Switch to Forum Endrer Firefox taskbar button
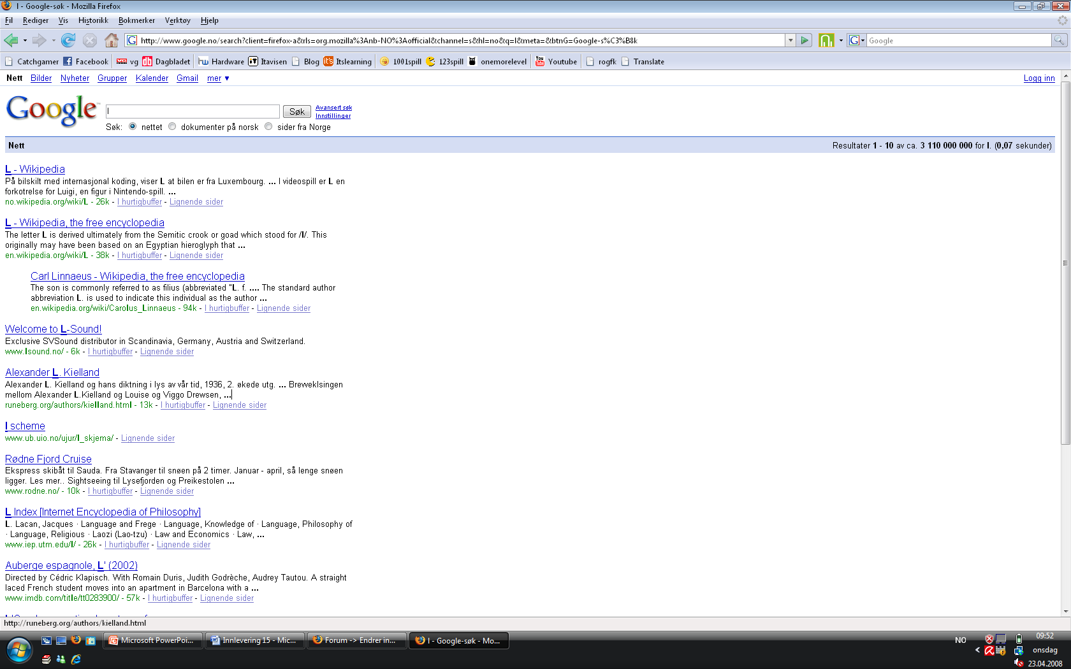Screen dimensions: 1071x669 coord(356,640)
